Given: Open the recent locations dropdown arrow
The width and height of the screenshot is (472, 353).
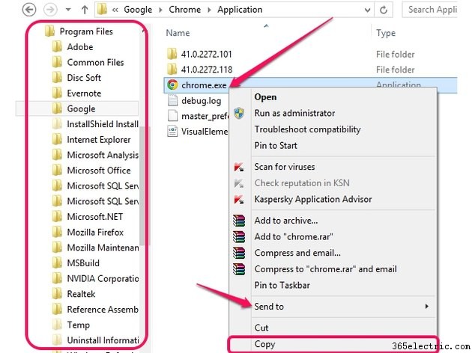Looking at the screenshot, I should [x=68, y=10].
